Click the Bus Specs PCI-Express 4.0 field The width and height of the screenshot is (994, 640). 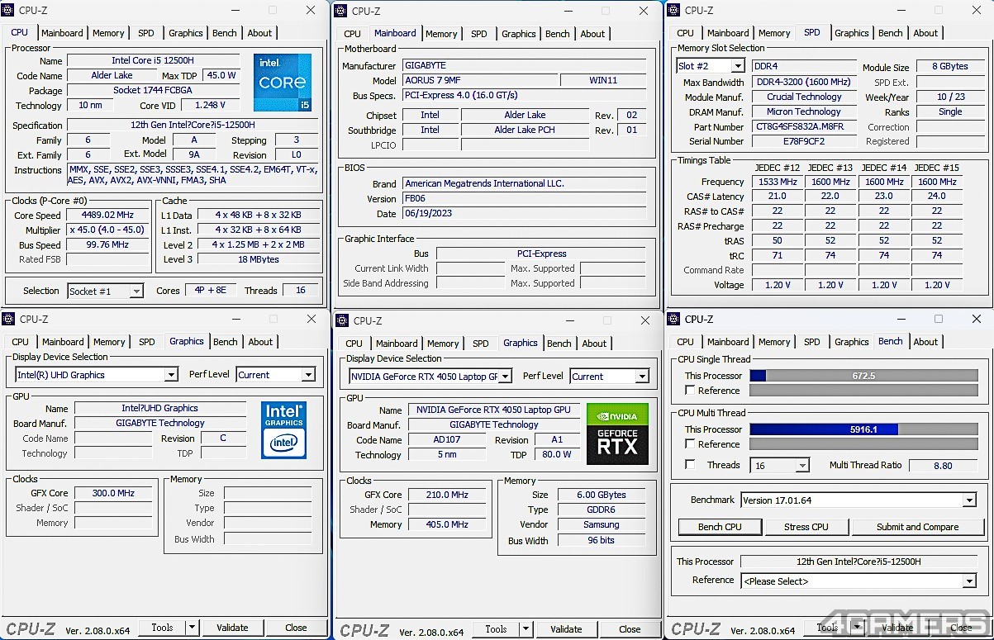pyautogui.click(x=524, y=96)
